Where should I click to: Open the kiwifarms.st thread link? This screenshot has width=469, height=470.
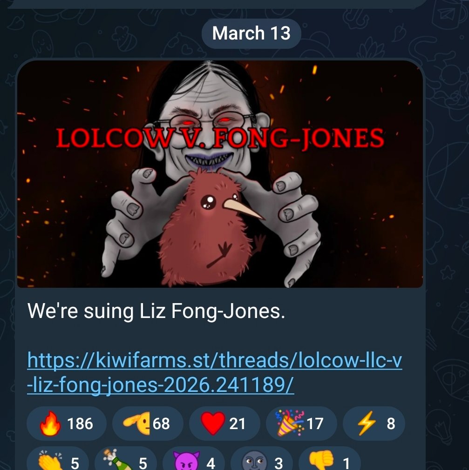coord(214,372)
